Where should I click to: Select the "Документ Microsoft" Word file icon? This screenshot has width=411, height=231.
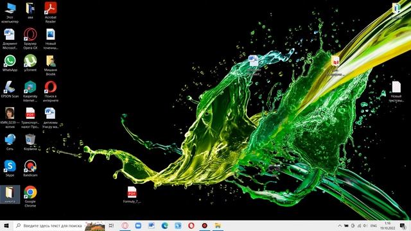[x=10, y=39]
